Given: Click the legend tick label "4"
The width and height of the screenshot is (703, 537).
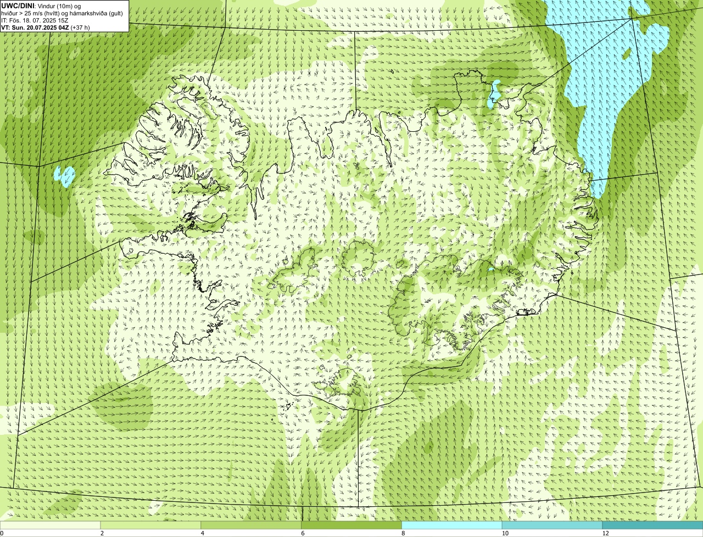Looking at the screenshot, I should pyautogui.click(x=203, y=533).
